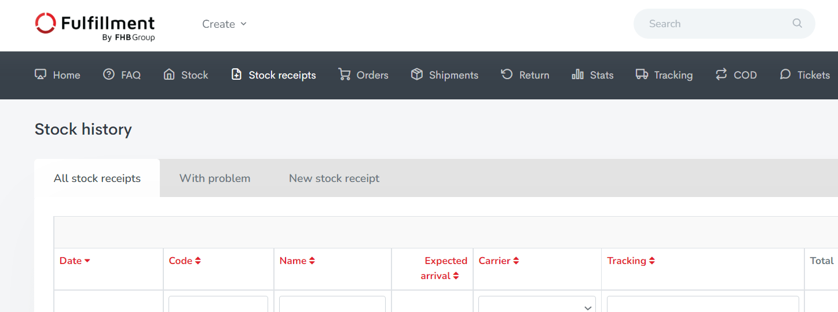Click the FAQ question mark icon
This screenshot has height=312, width=838.
109,75
